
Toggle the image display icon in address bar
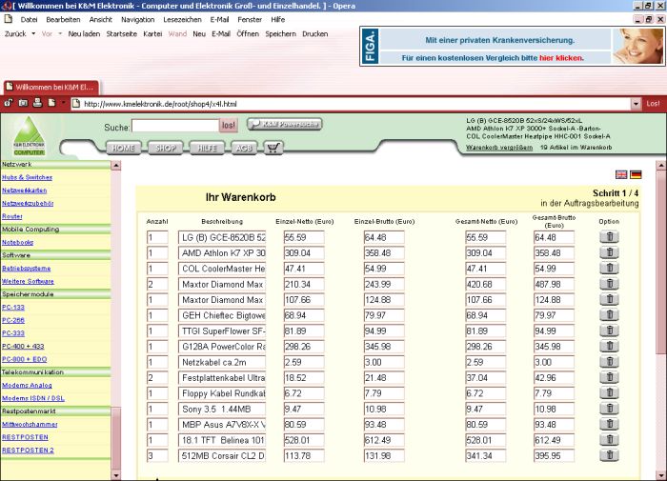tap(23, 103)
